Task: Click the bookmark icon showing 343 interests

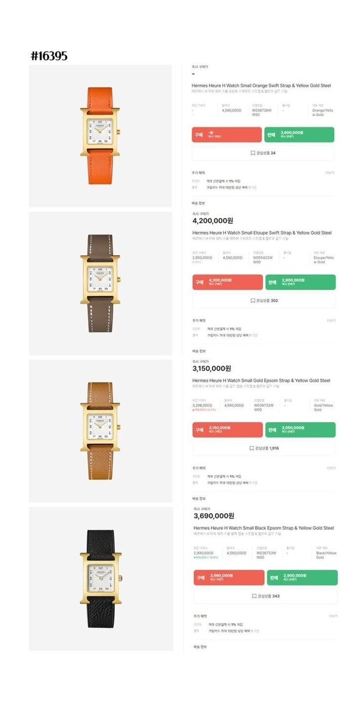Action: (254, 596)
